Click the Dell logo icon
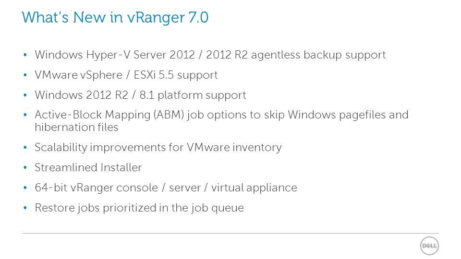 [x=429, y=246]
